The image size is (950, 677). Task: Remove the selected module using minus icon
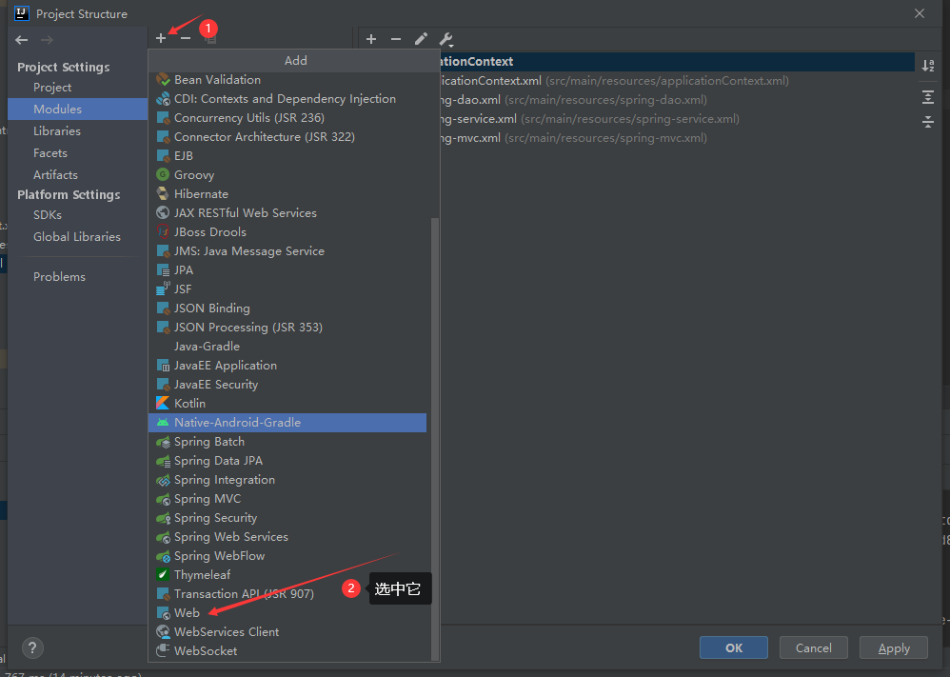[185, 38]
